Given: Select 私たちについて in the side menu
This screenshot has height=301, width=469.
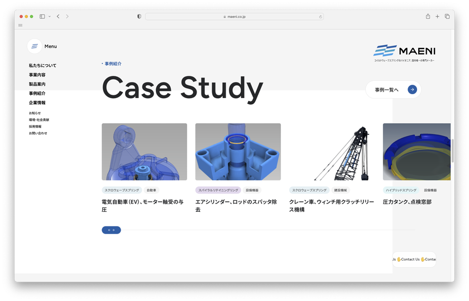Looking at the screenshot, I should click(x=42, y=66).
